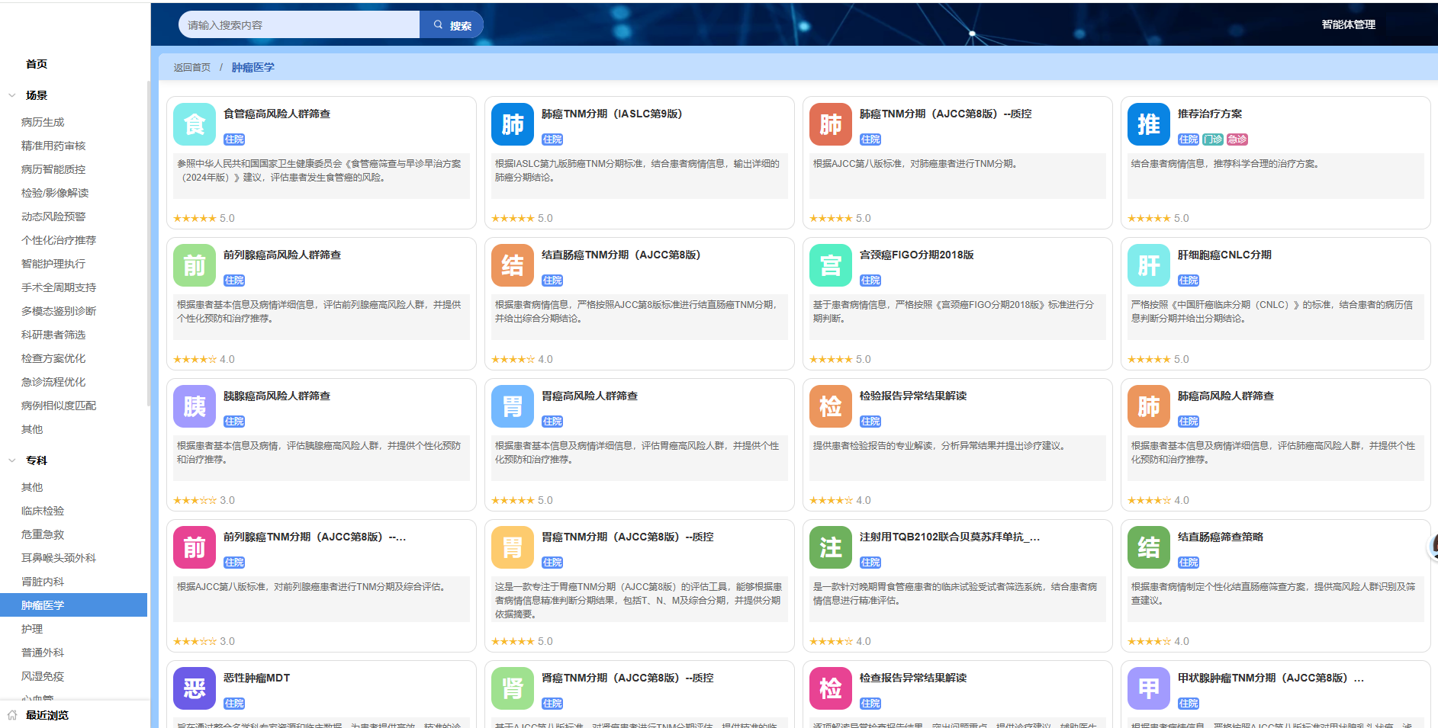
Task: Select 病历生成 in the sidebar
Action: coord(43,122)
